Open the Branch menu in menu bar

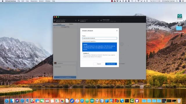click(41, 1)
